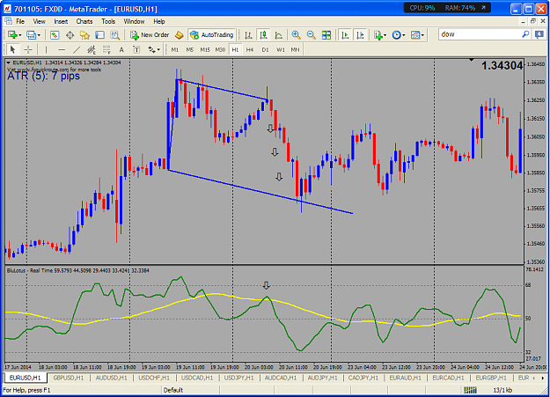The width and height of the screenshot is (550, 397).
Task: Select the vertical line tool
Action: pyautogui.click(x=46, y=49)
